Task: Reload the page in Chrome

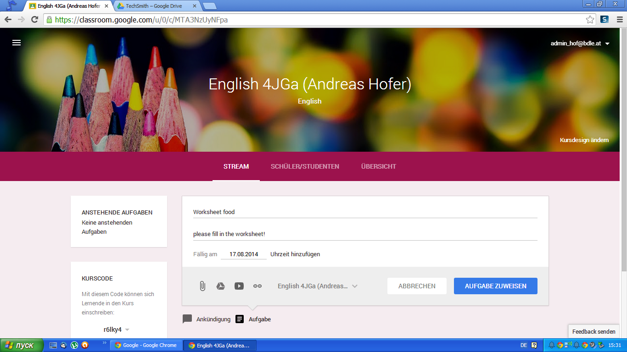Action: 34,20
